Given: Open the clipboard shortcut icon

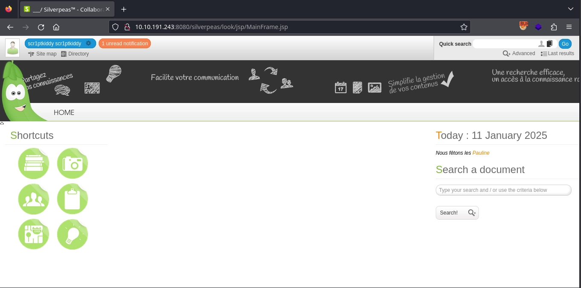Looking at the screenshot, I should [x=72, y=199].
